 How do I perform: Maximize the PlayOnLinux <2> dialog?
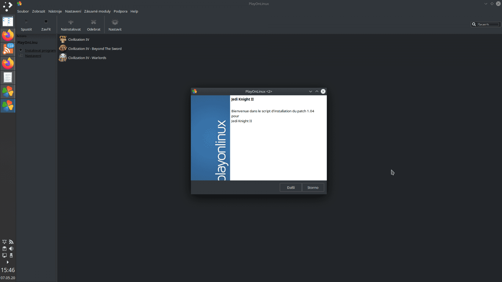pyautogui.click(x=317, y=91)
